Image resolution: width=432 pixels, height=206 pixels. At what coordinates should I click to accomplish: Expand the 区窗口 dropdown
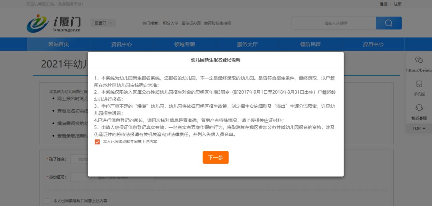point(103,23)
